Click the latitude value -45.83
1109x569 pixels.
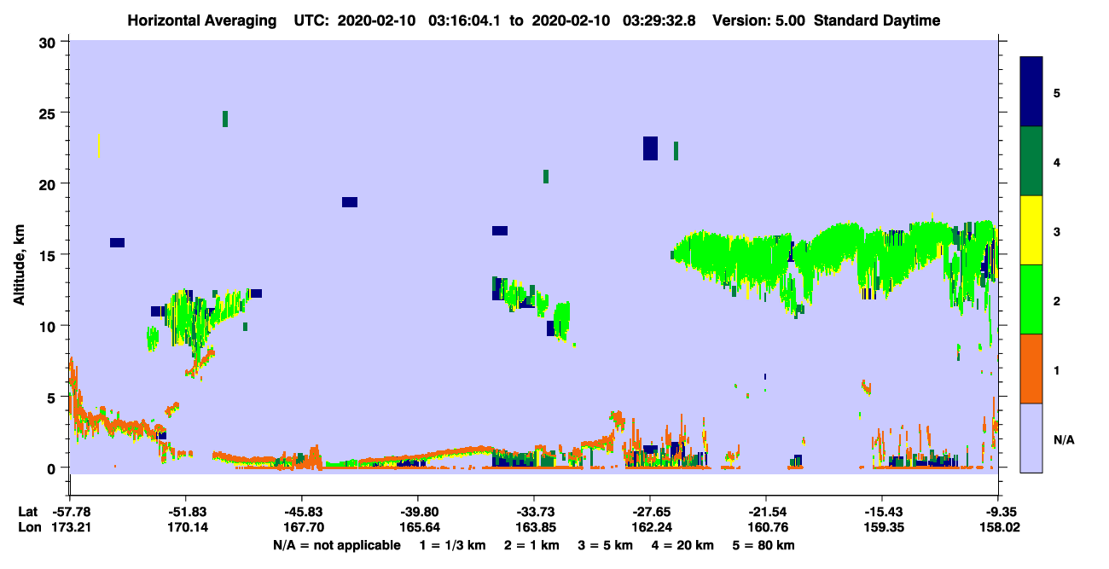click(301, 511)
